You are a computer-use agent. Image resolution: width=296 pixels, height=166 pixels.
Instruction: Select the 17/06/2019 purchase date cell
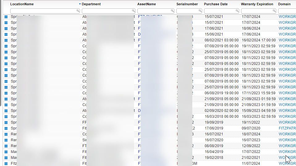(213, 128)
